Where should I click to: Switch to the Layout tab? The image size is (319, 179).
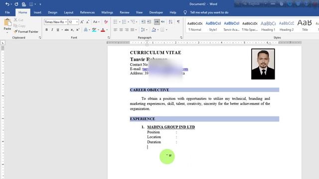[x=69, y=12]
